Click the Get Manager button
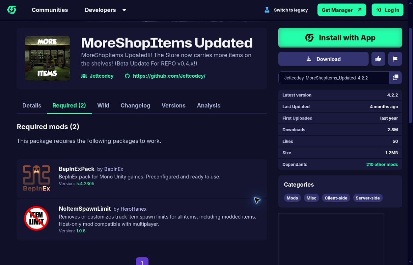The image size is (413, 265). tap(341, 10)
